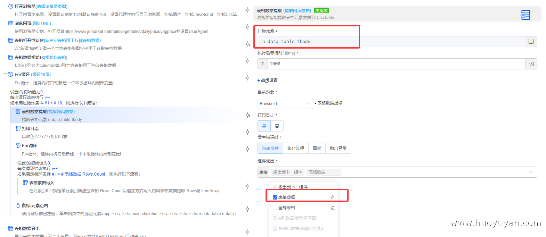The image size is (546, 237).
Task: Click the 表格 label before output field
Action: coord(263,172)
